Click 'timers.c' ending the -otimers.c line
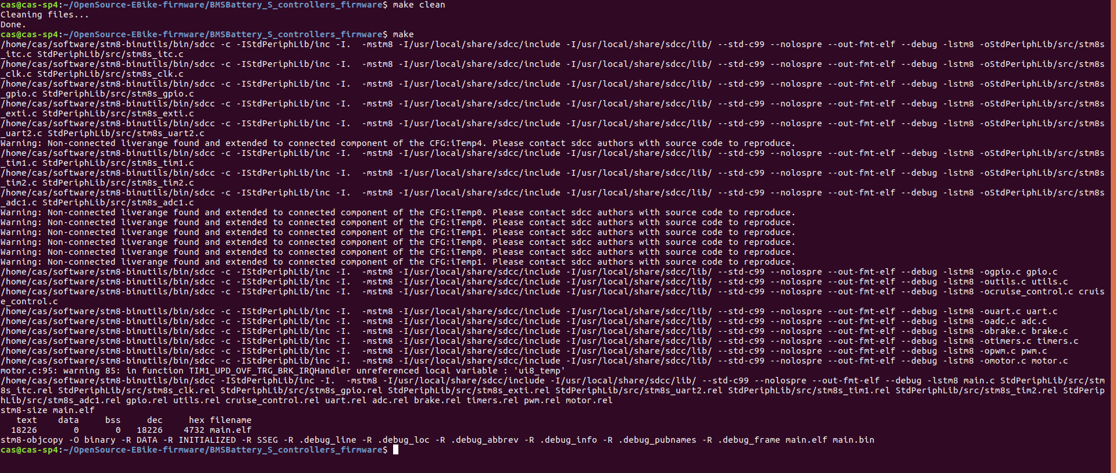The width and height of the screenshot is (1116, 473). [x=1058, y=341]
